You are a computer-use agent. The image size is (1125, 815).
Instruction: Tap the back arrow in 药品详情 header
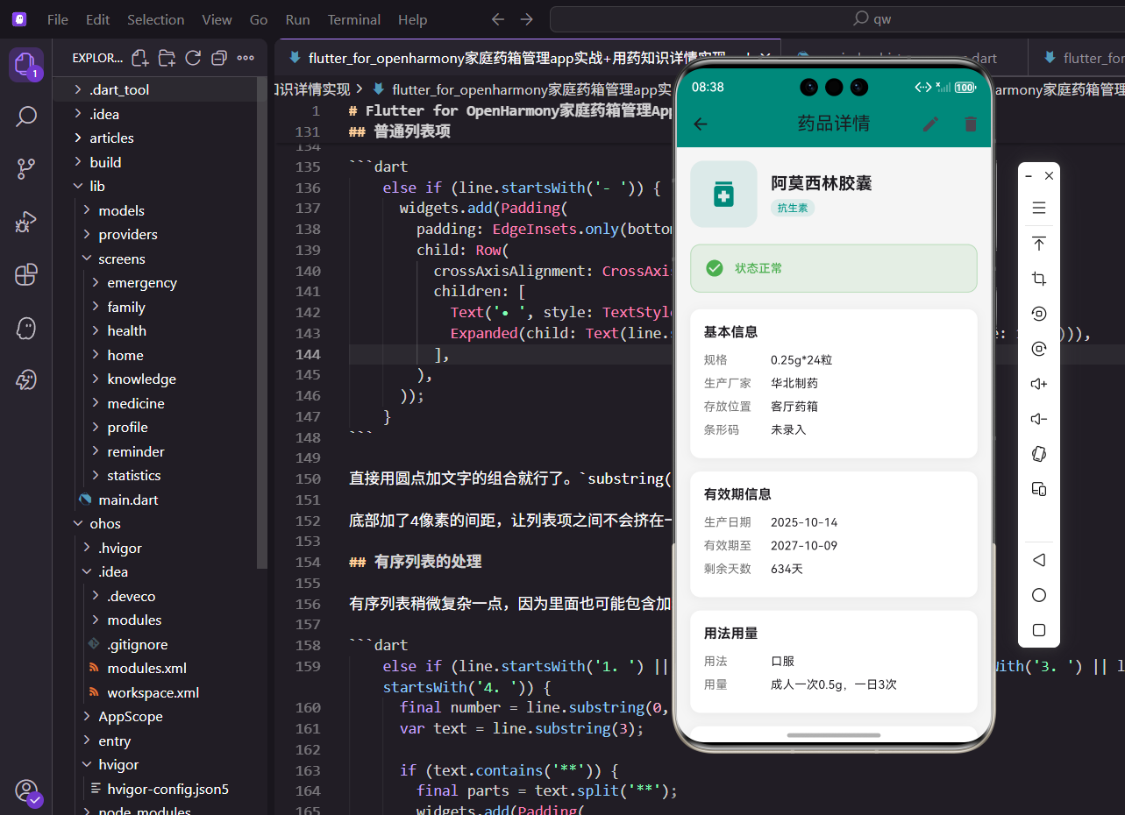(x=700, y=124)
